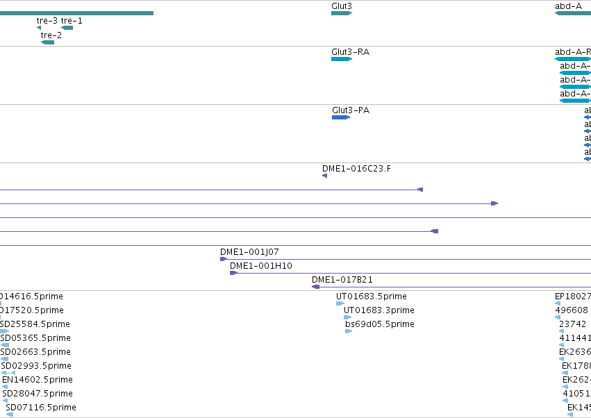The height and width of the screenshot is (418, 591).
Task: Click the DME1-001H10 label
Action: pos(261,266)
